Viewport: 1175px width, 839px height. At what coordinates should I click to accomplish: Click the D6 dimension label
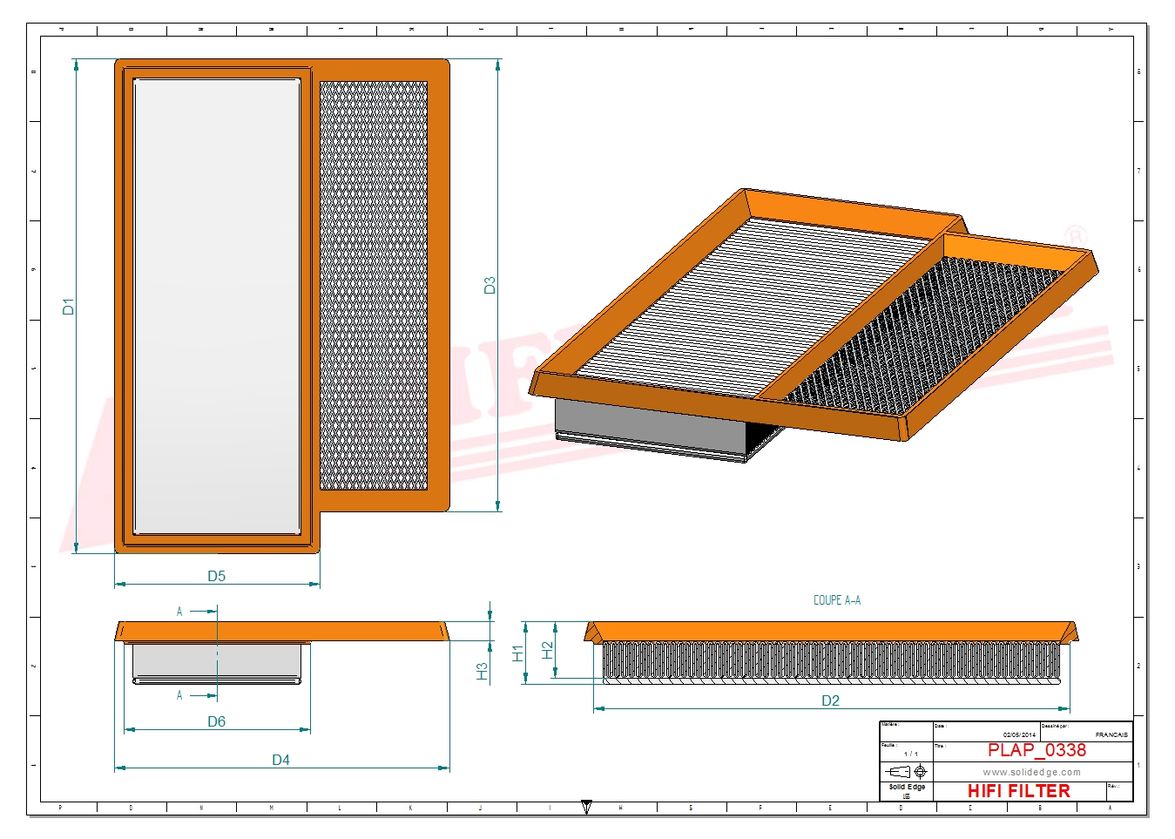coord(216,721)
